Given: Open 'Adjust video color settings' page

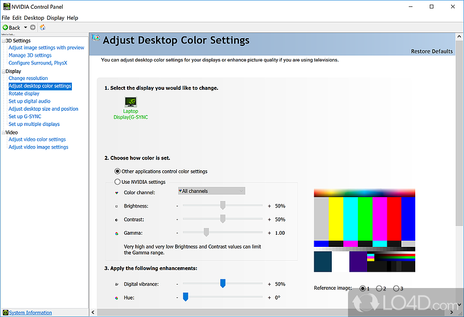Looking at the screenshot, I should [37, 140].
